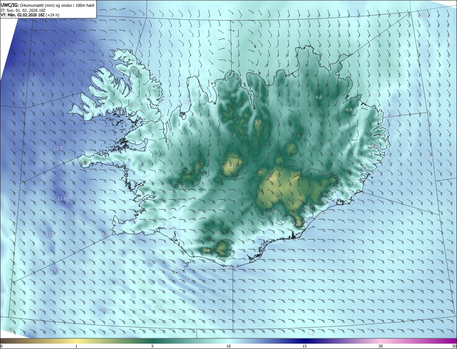Image resolution: width=457 pixels, height=349 pixels.
Task: Click the 12.5 value label over the sea
Action: (x=58, y=148)
